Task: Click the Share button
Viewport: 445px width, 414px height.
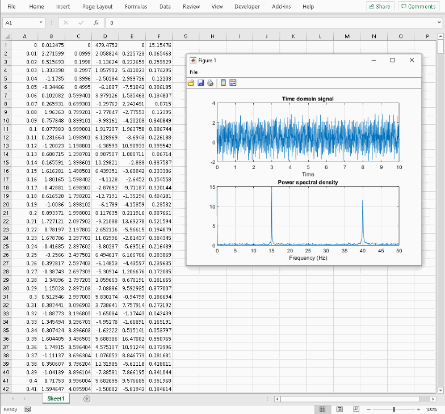Action: (379, 6)
